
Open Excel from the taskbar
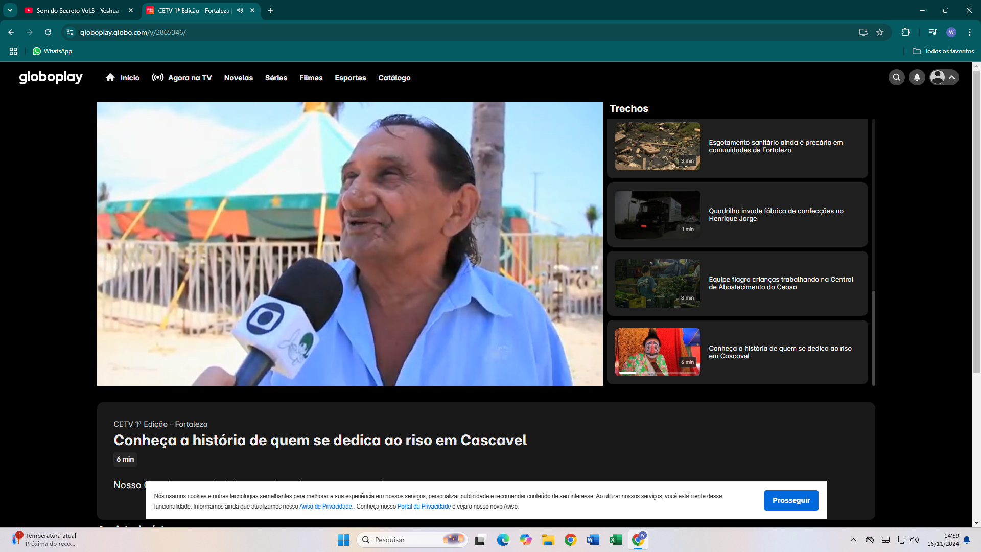(x=615, y=540)
